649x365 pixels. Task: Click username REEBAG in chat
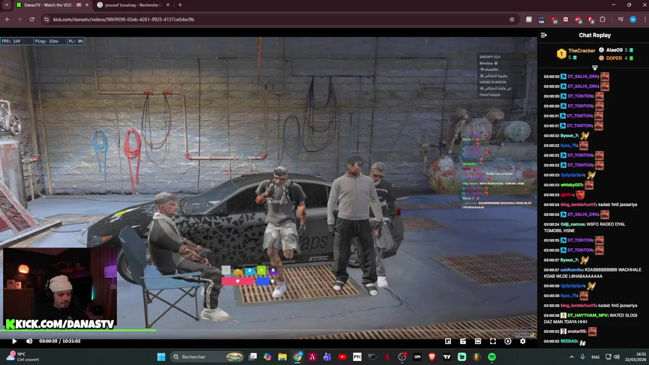(569, 341)
